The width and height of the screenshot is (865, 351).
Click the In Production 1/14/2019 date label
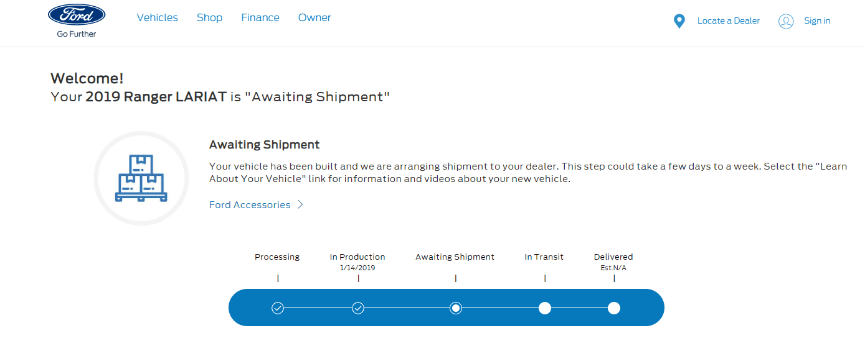tap(357, 268)
